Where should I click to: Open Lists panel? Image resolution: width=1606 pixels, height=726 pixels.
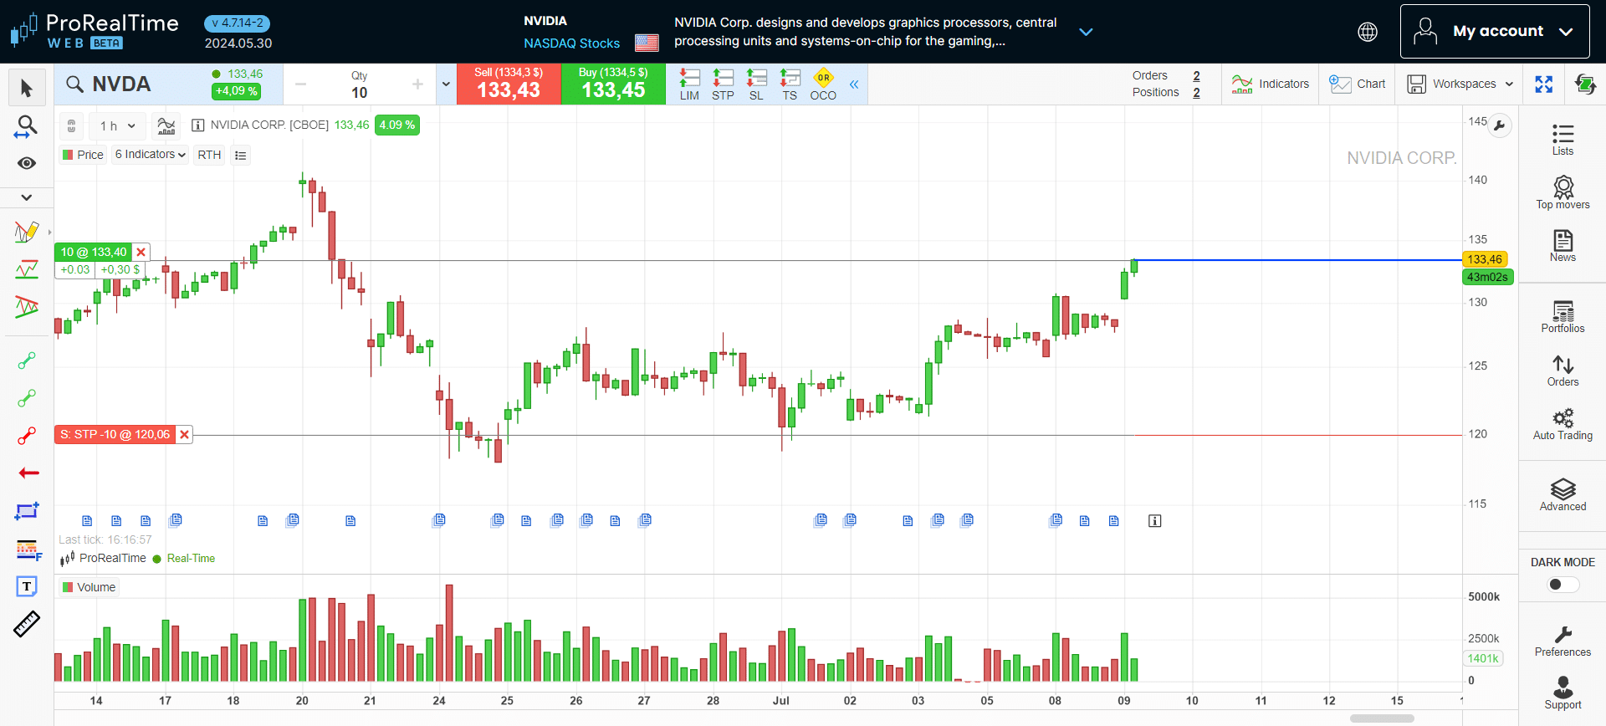click(x=1563, y=139)
